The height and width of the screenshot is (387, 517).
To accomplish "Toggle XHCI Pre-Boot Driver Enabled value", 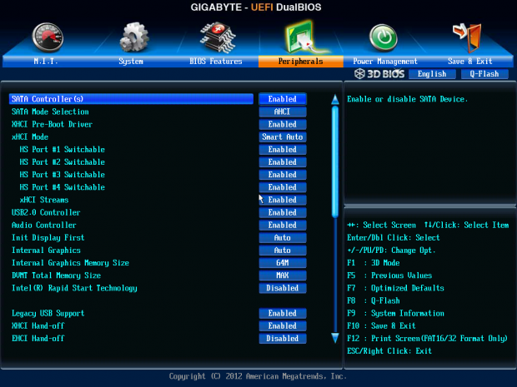I will click(283, 124).
